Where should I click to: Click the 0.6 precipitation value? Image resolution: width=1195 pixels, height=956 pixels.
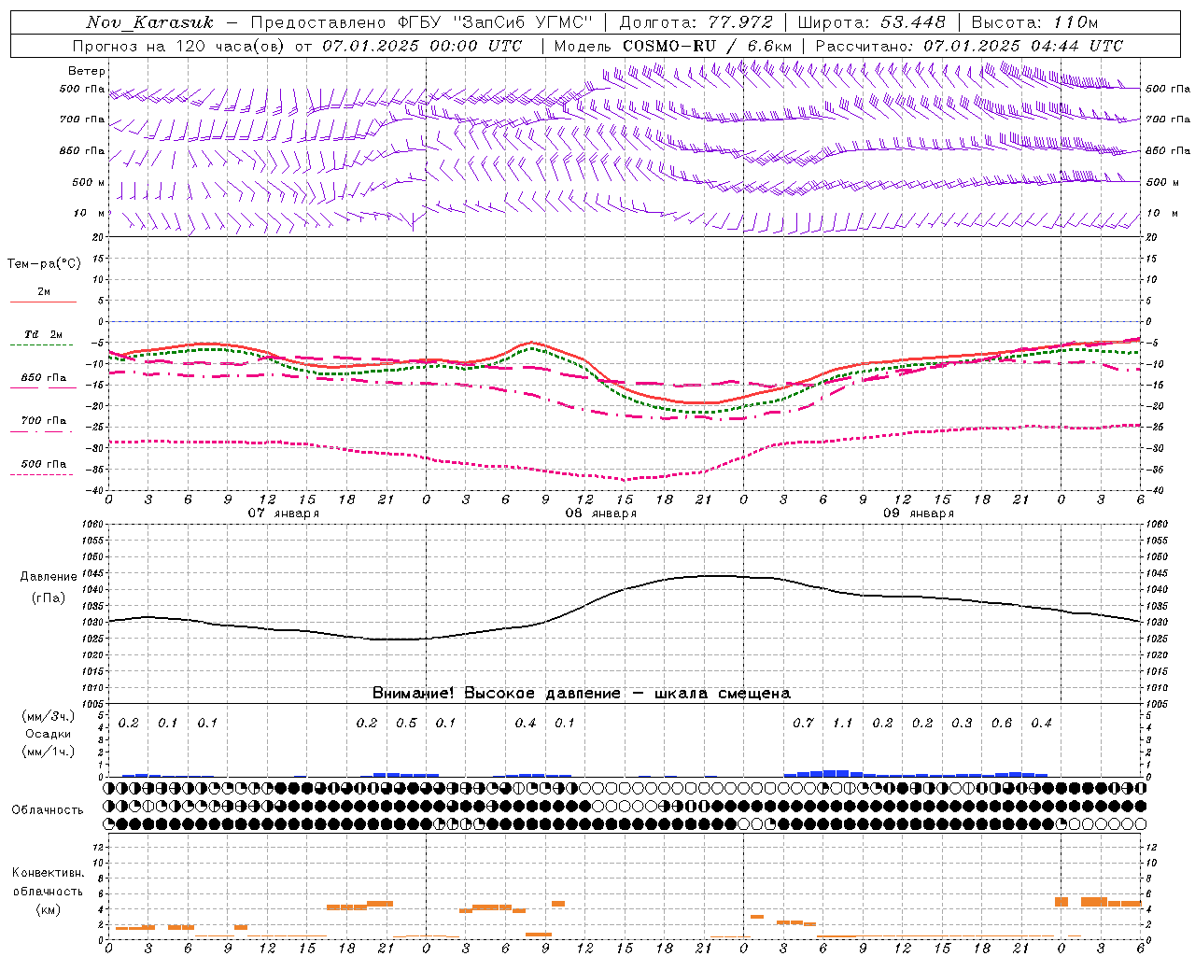click(1002, 724)
